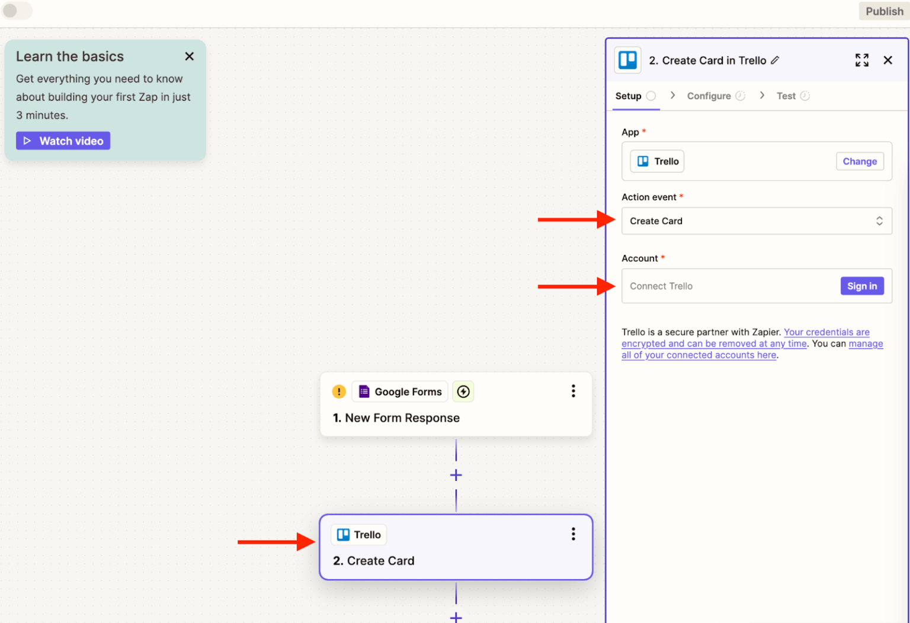The height and width of the screenshot is (623, 910).
Task: Open the three-dot menu on the Create Card step
Action: 573,534
